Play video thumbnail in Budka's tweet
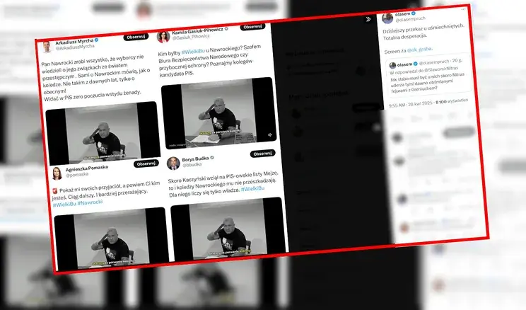 228,229
